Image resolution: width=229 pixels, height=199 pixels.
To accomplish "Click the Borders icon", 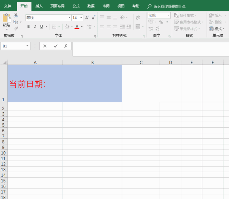I will [54, 27].
